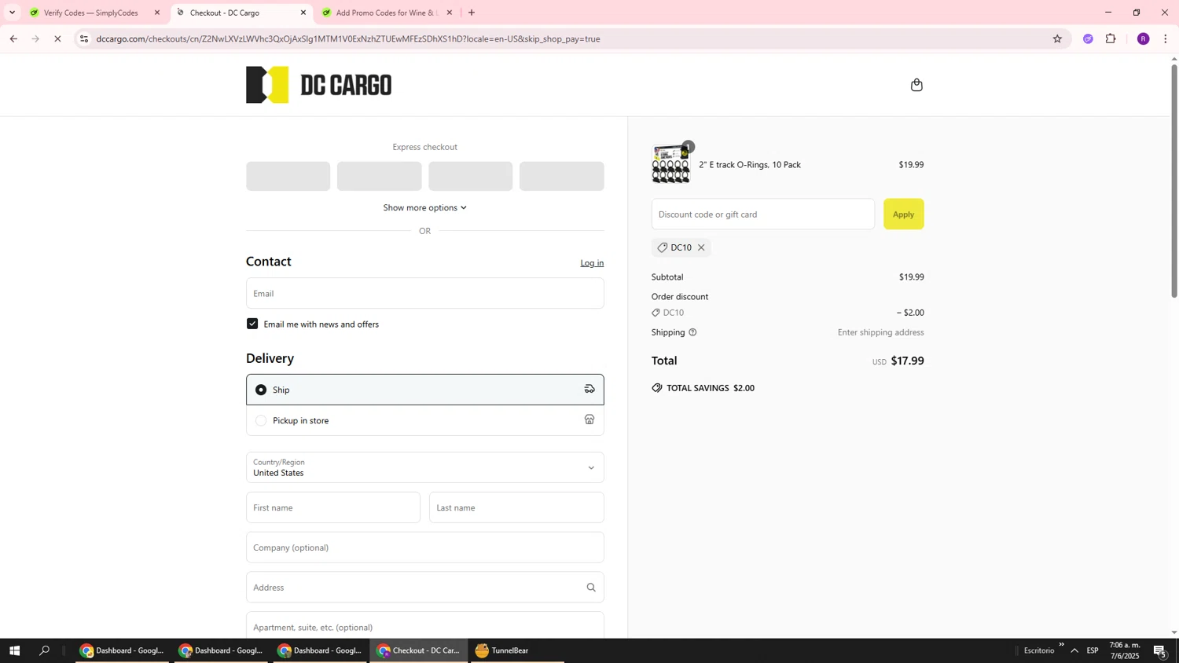Image resolution: width=1179 pixels, height=663 pixels.
Task: Click the browser address bar URL
Action: [x=348, y=38]
